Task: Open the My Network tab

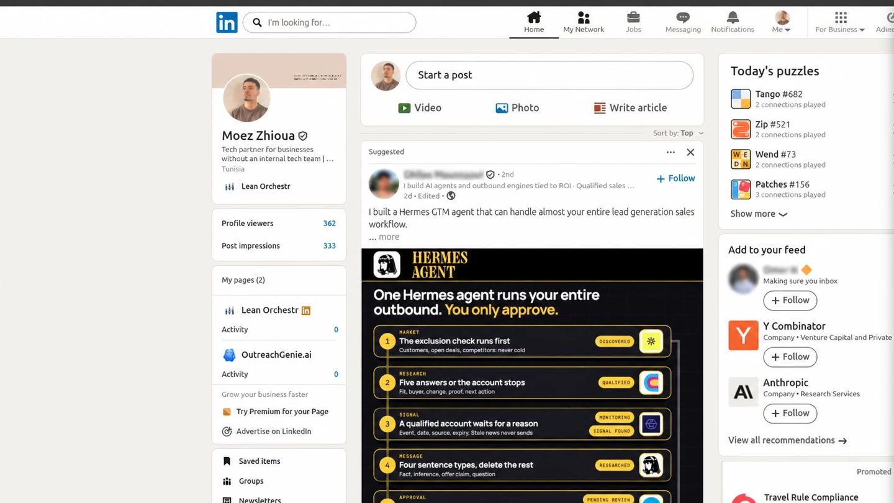Action: (x=584, y=22)
